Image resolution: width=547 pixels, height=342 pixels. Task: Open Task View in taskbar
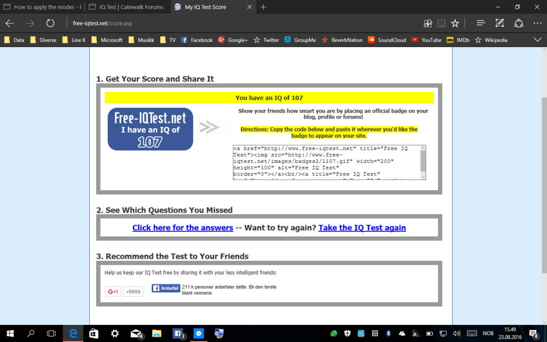[51, 333]
